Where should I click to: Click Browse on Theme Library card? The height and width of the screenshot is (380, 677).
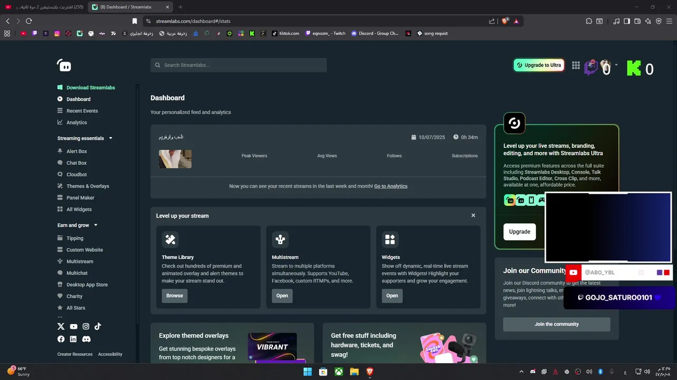tap(175, 296)
